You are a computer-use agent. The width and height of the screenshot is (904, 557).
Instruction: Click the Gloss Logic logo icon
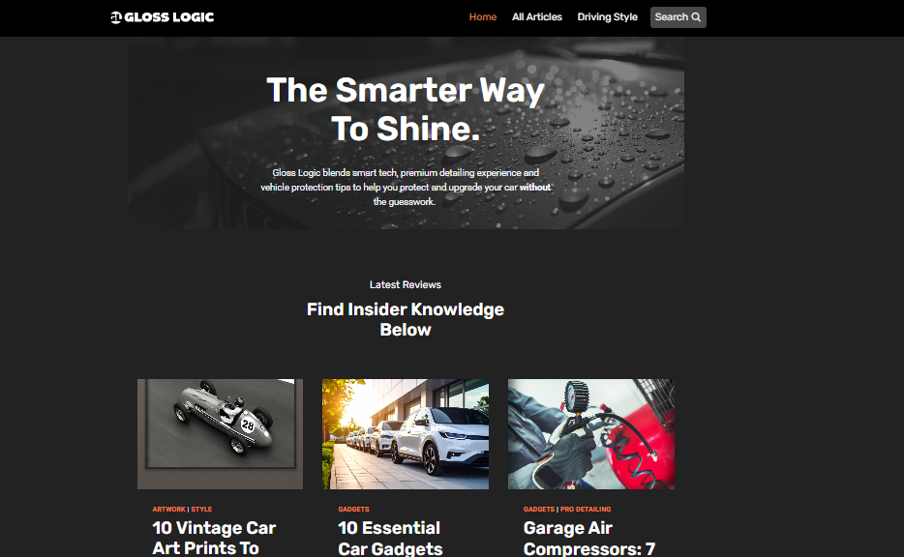[116, 17]
